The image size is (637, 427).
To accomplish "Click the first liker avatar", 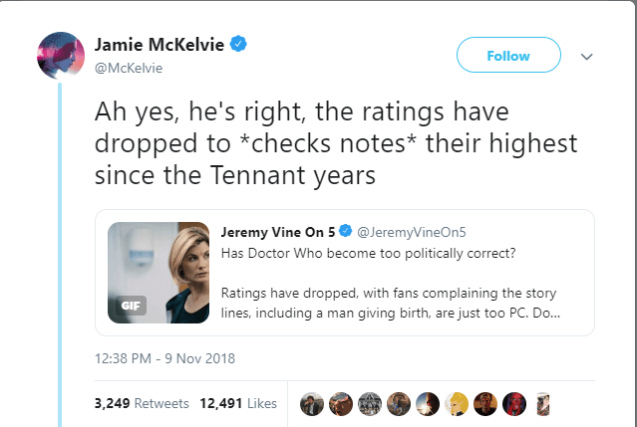I will coord(312,404).
